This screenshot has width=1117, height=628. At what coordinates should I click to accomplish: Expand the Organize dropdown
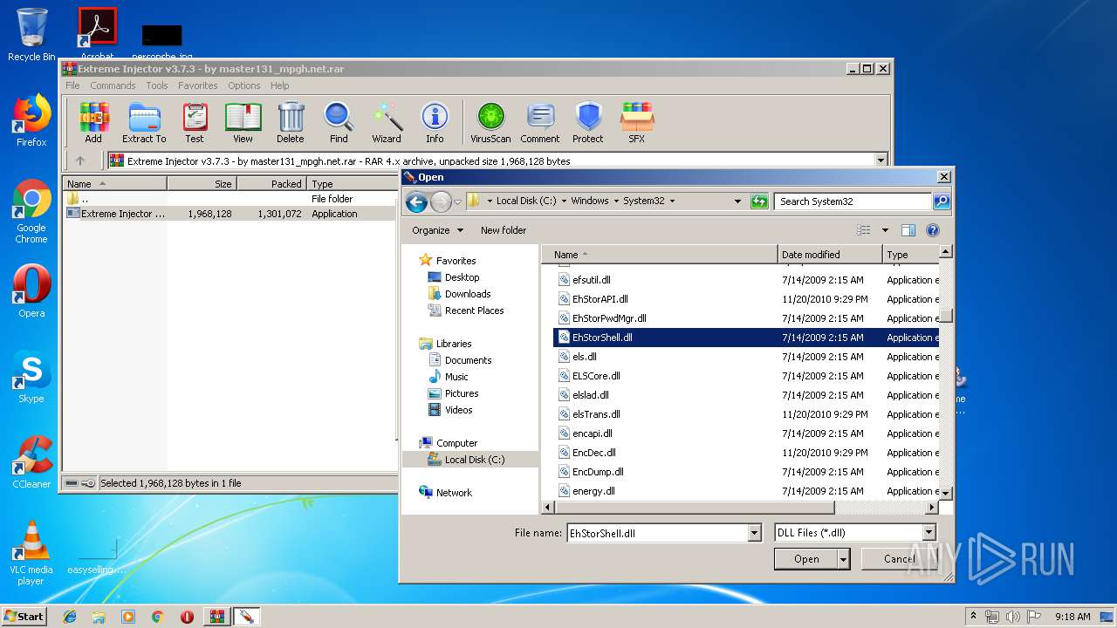click(x=438, y=230)
